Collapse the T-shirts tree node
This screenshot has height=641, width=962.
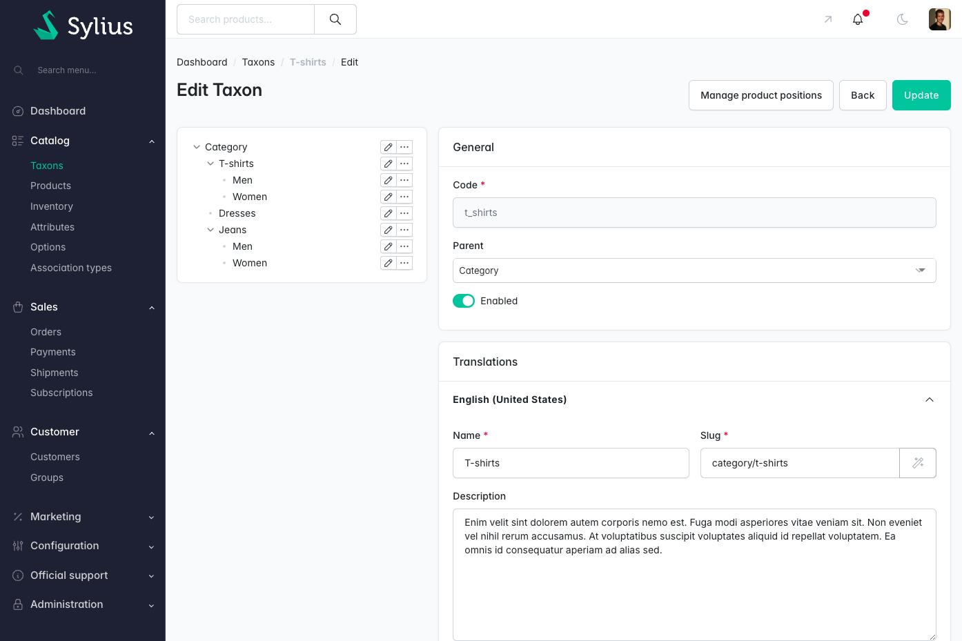click(210, 164)
